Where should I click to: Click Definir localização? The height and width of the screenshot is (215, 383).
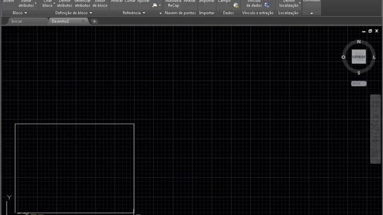288,4
